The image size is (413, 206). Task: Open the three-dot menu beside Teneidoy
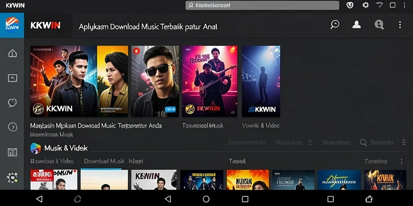[401, 161]
